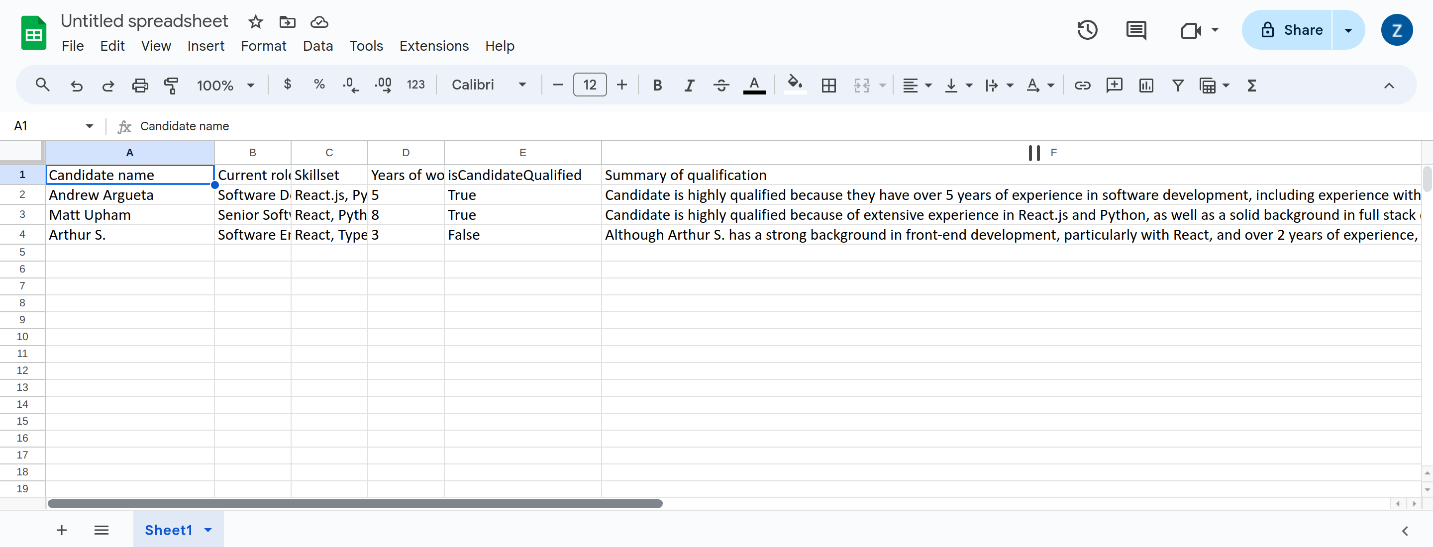
Task: Open the fill color picker
Action: [795, 85]
